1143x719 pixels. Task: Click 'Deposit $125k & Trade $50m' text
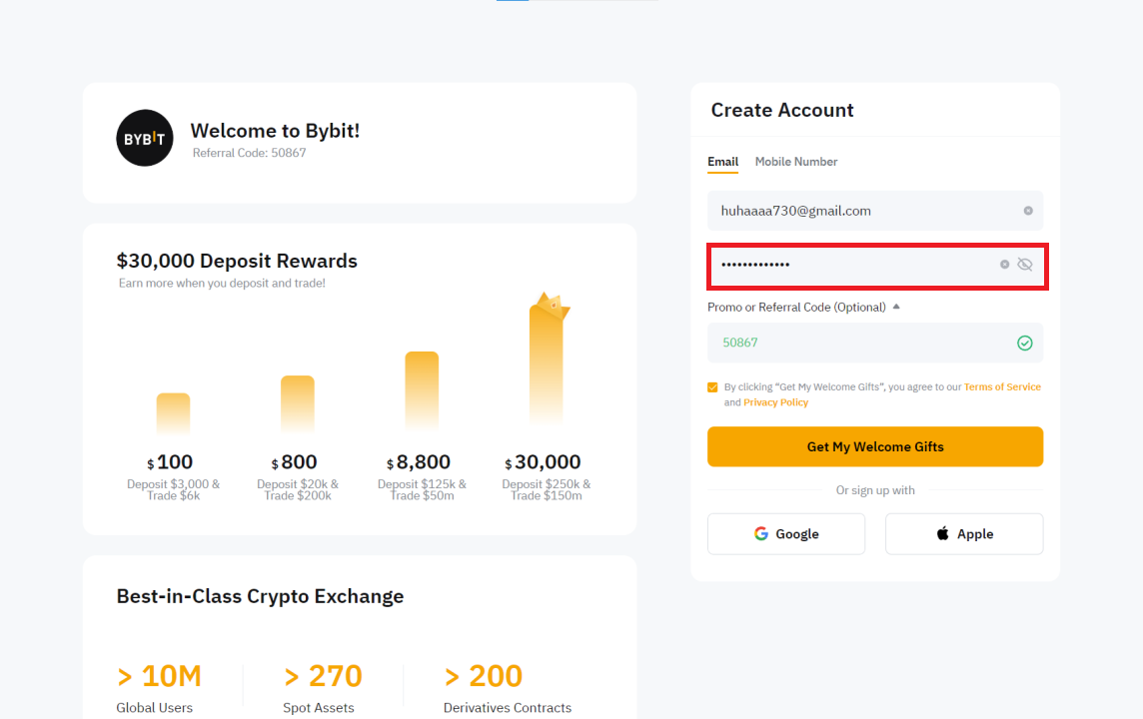tap(422, 489)
